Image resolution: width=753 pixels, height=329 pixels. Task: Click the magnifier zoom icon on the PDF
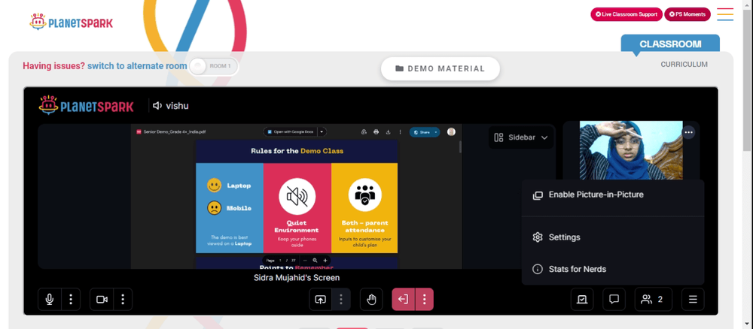click(x=315, y=261)
